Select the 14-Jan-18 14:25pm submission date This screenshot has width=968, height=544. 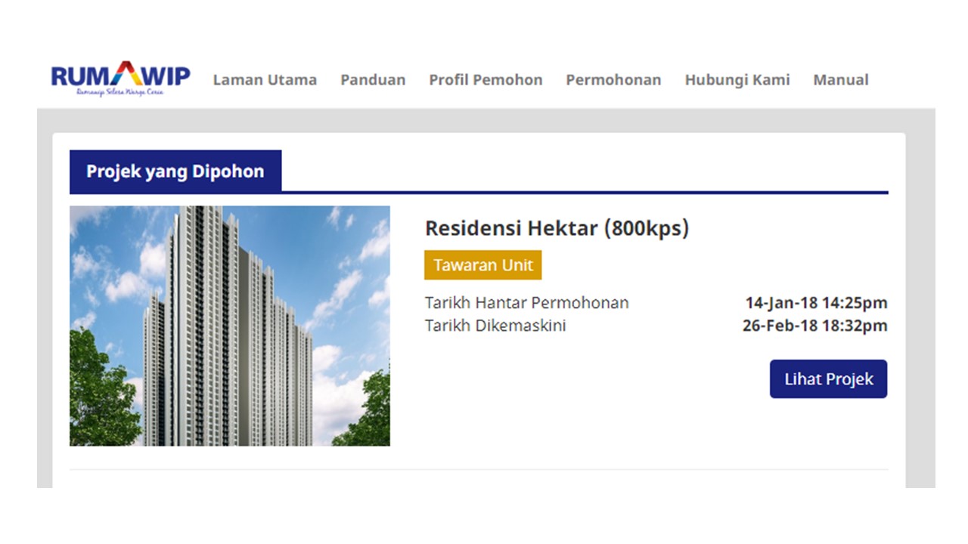click(816, 303)
